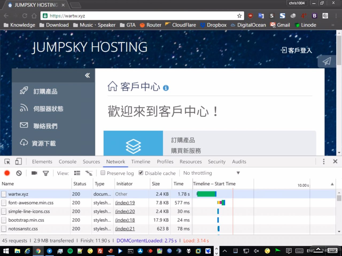Click the 客戶登入 login link
Screen dimensions: 342x256
tap(296, 50)
